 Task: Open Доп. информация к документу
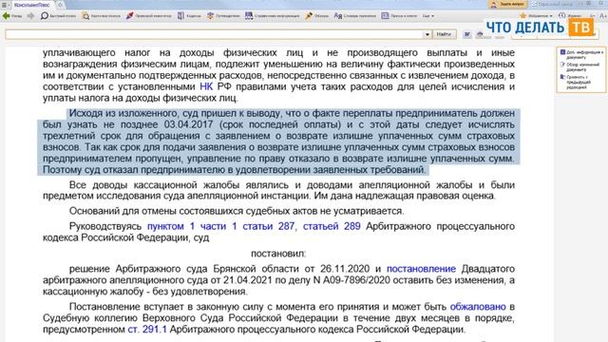[581, 55]
